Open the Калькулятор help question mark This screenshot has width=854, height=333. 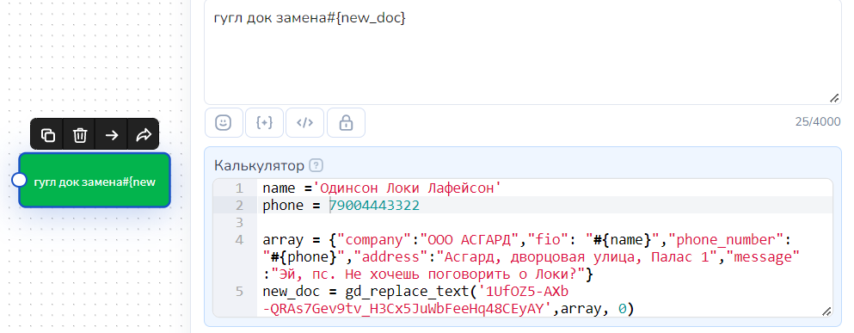click(x=316, y=164)
